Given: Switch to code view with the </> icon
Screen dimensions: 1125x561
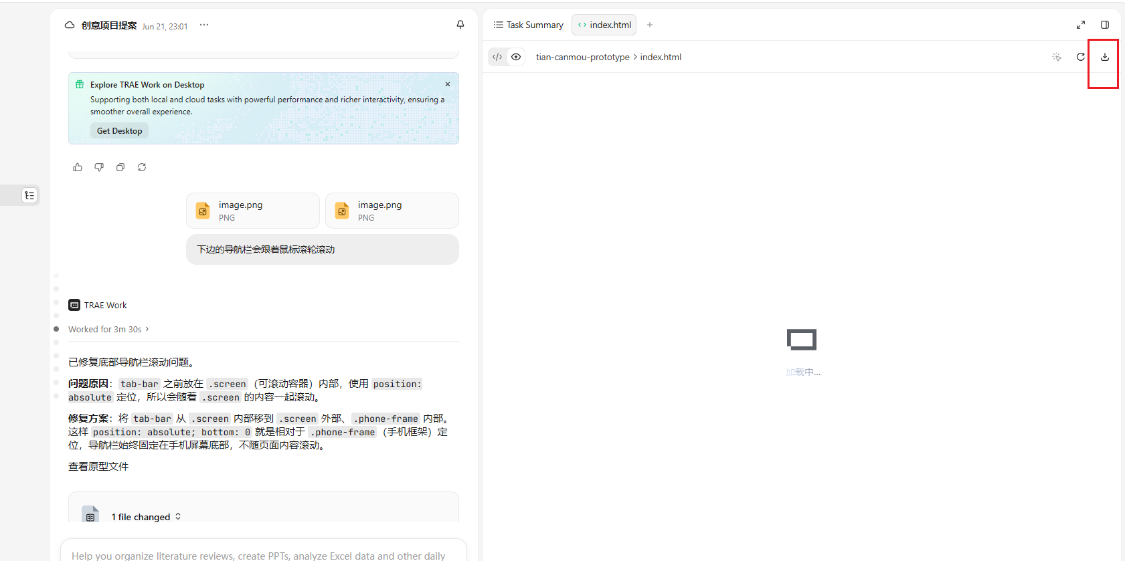Looking at the screenshot, I should point(497,57).
